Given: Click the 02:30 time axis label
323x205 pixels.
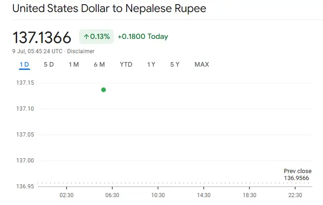Looking at the screenshot, I should 67,195.
